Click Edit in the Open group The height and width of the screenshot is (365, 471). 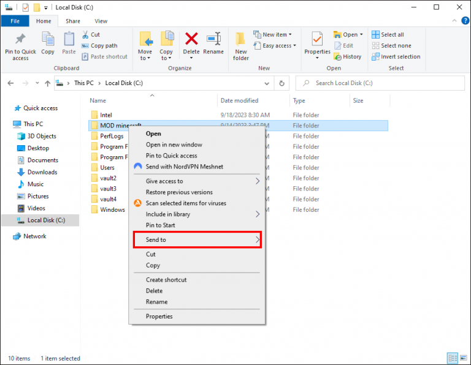(x=343, y=45)
